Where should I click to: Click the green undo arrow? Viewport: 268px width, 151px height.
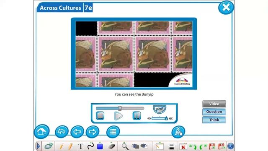[193, 146]
